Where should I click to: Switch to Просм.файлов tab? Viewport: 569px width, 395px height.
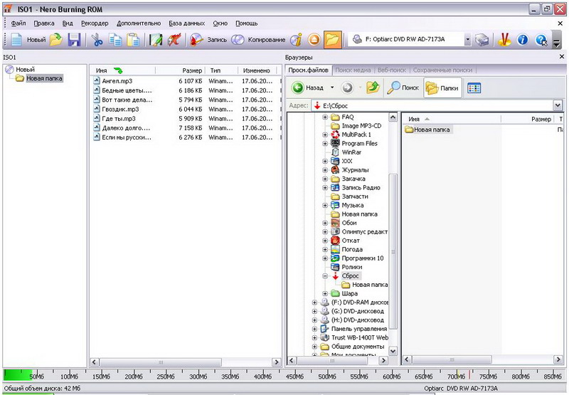coord(308,70)
